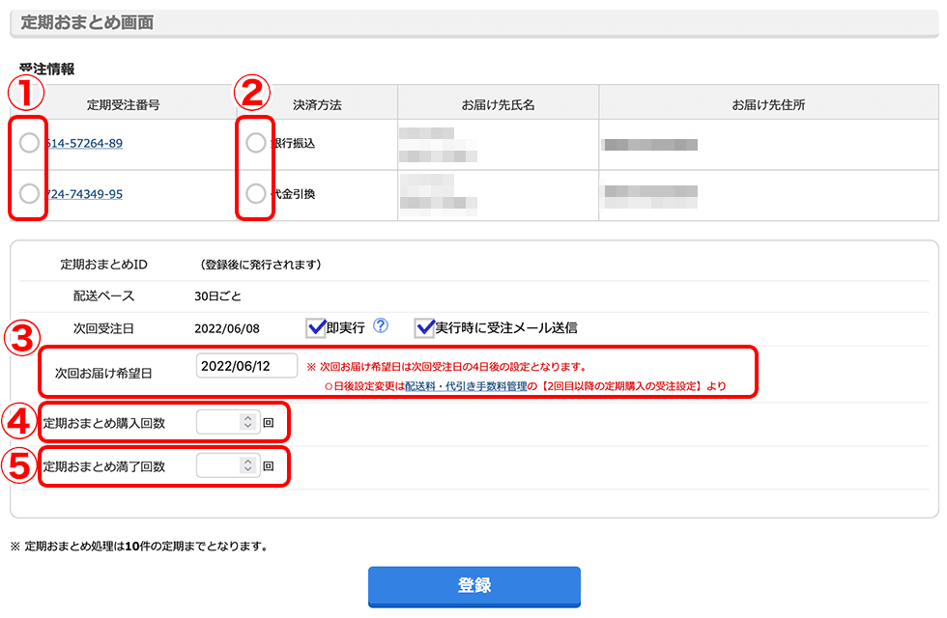Image resolution: width=947 pixels, height=618 pixels.
Task: Click the 定期受注番号 column header
Action: (125, 103)
